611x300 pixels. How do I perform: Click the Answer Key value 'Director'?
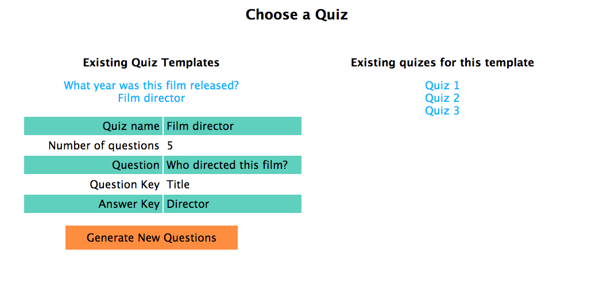point(232,204)
